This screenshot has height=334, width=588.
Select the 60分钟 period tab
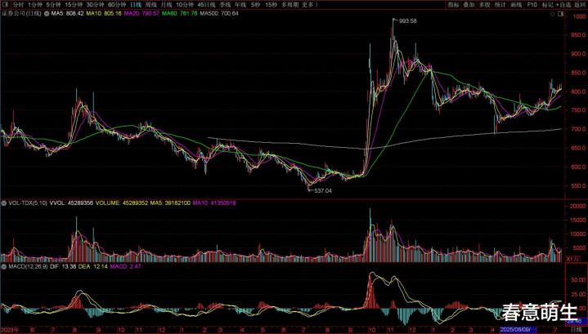[x=117, y=5]
